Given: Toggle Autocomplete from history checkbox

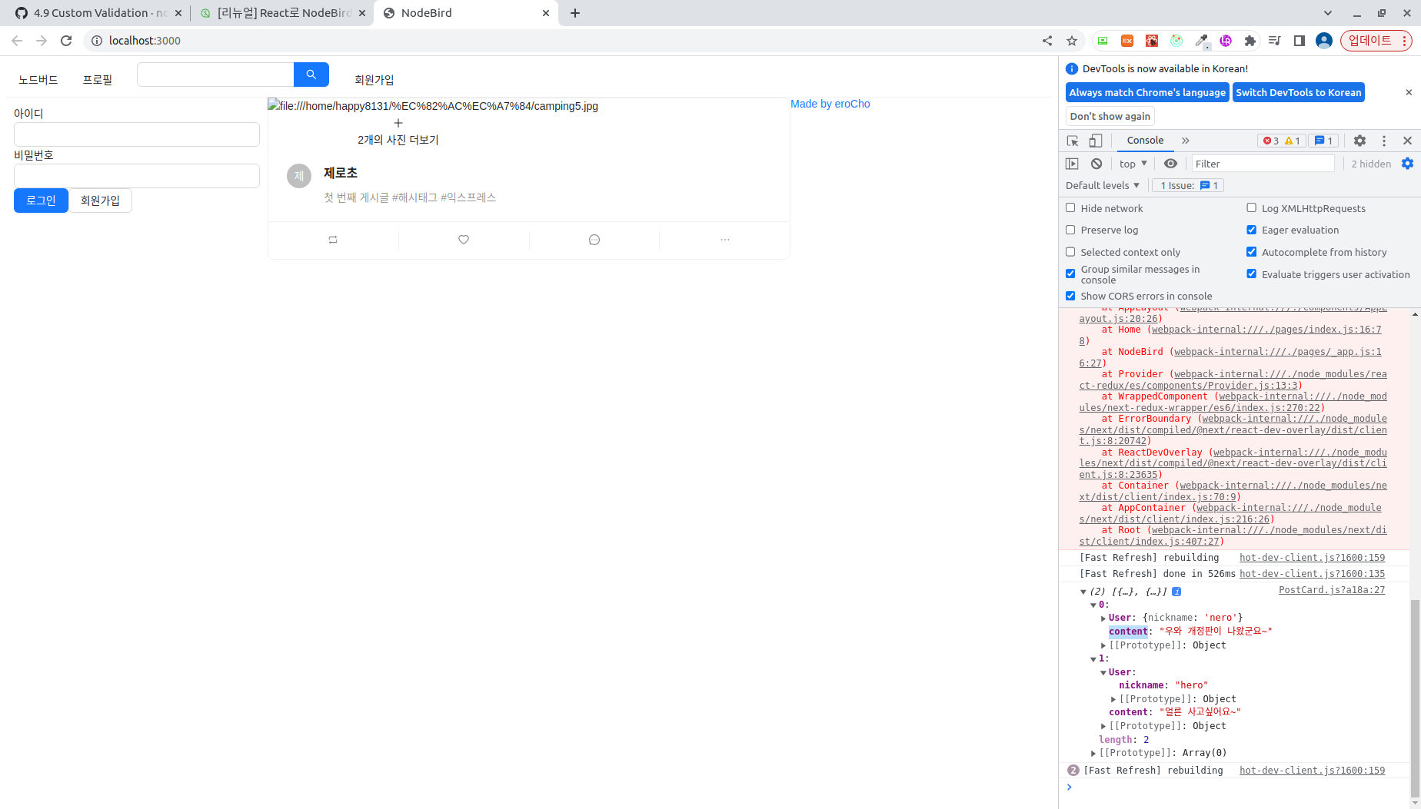Looking at the screenshot, I should pos(1252,252).
